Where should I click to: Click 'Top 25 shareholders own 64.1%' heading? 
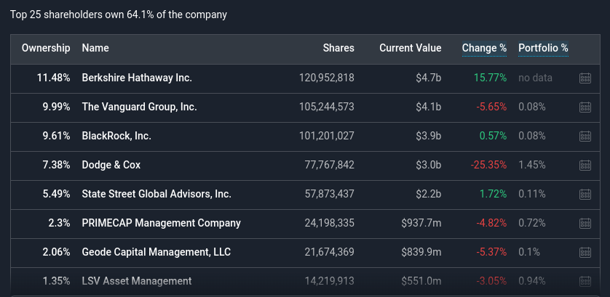(x=118, y=15)
